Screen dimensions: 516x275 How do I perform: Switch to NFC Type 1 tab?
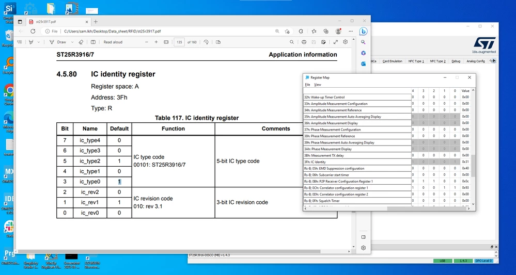point(416,61)
